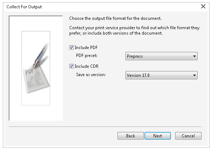
Task: Proceed with the Next button
Action: point(158,136)
